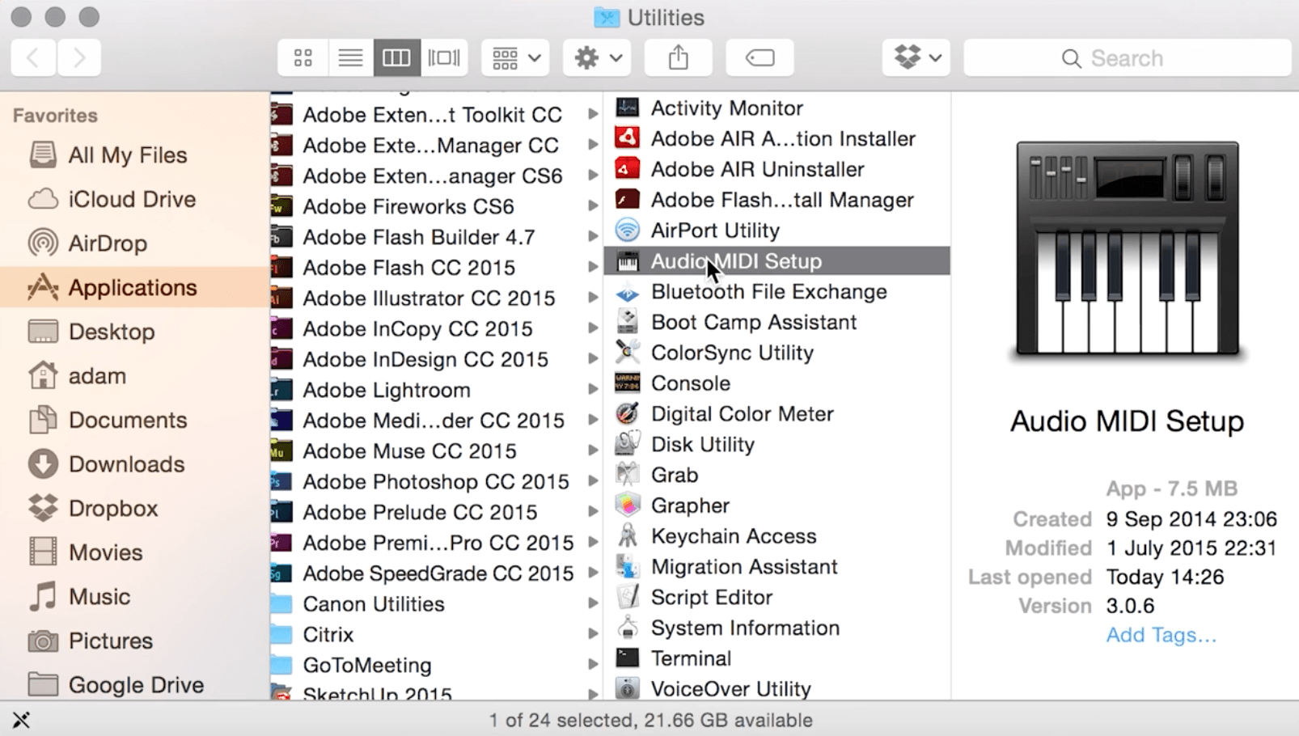This screenshot has height=736, width=1299.
Task: Select the Adobe Flash CC 2015 folder
Action: 437,267
